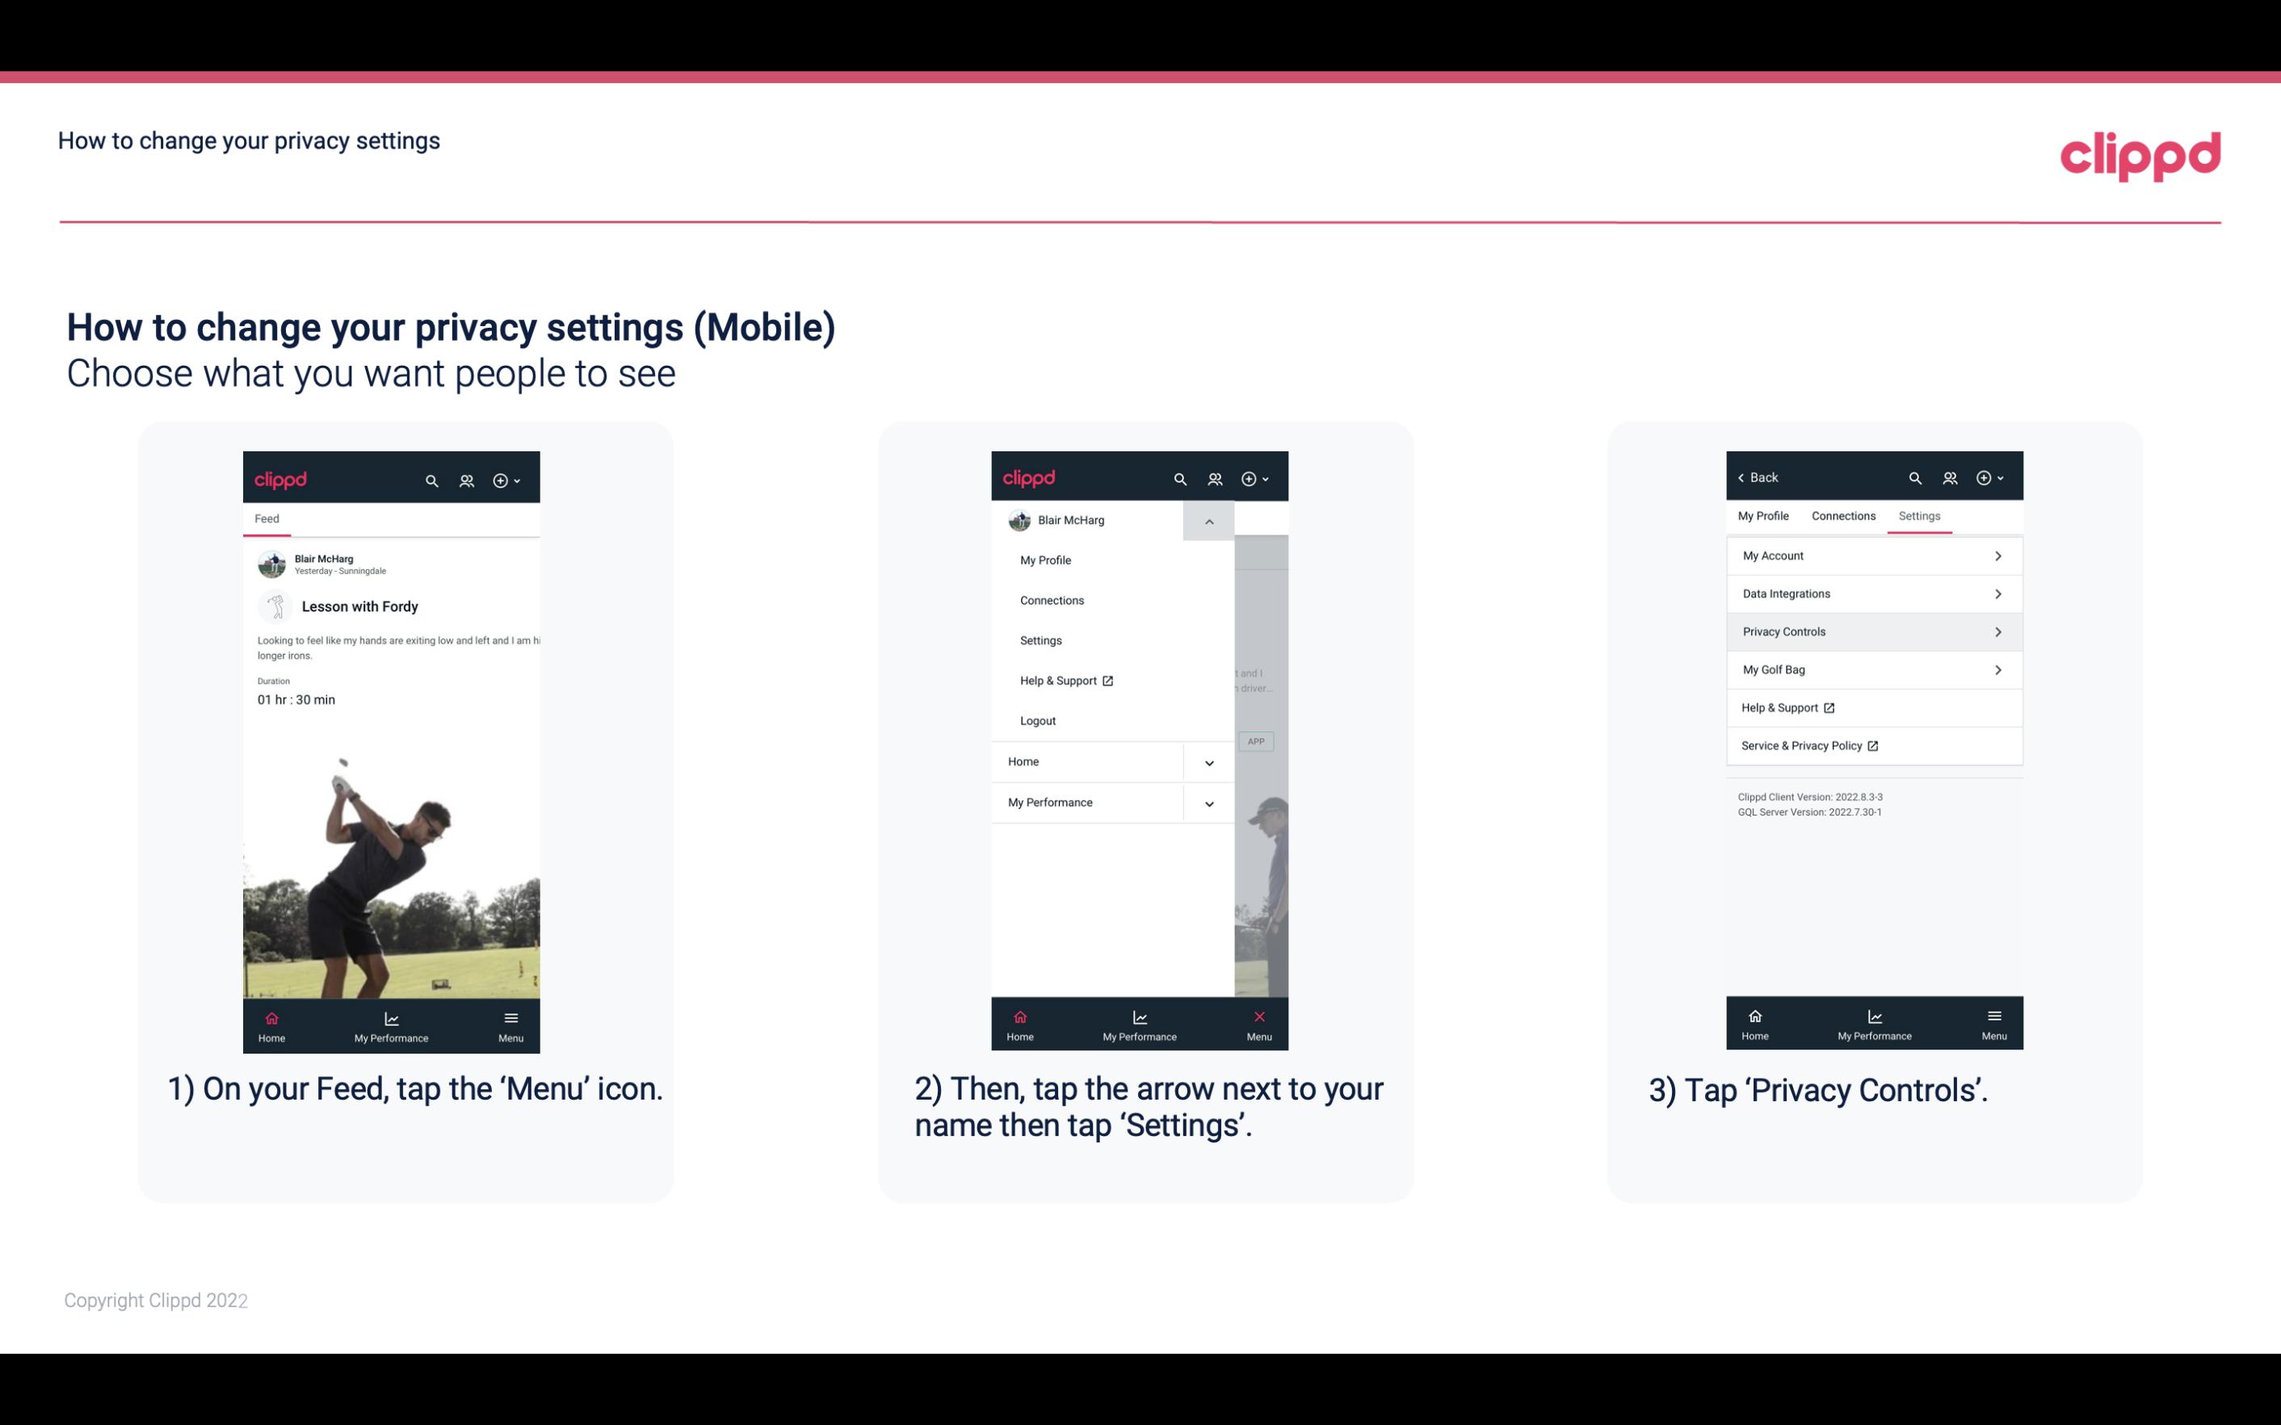This screenshot has height=1425, width=2281.
Task: Expand the My Performance dropdown menu
Action: (1212, 803)
